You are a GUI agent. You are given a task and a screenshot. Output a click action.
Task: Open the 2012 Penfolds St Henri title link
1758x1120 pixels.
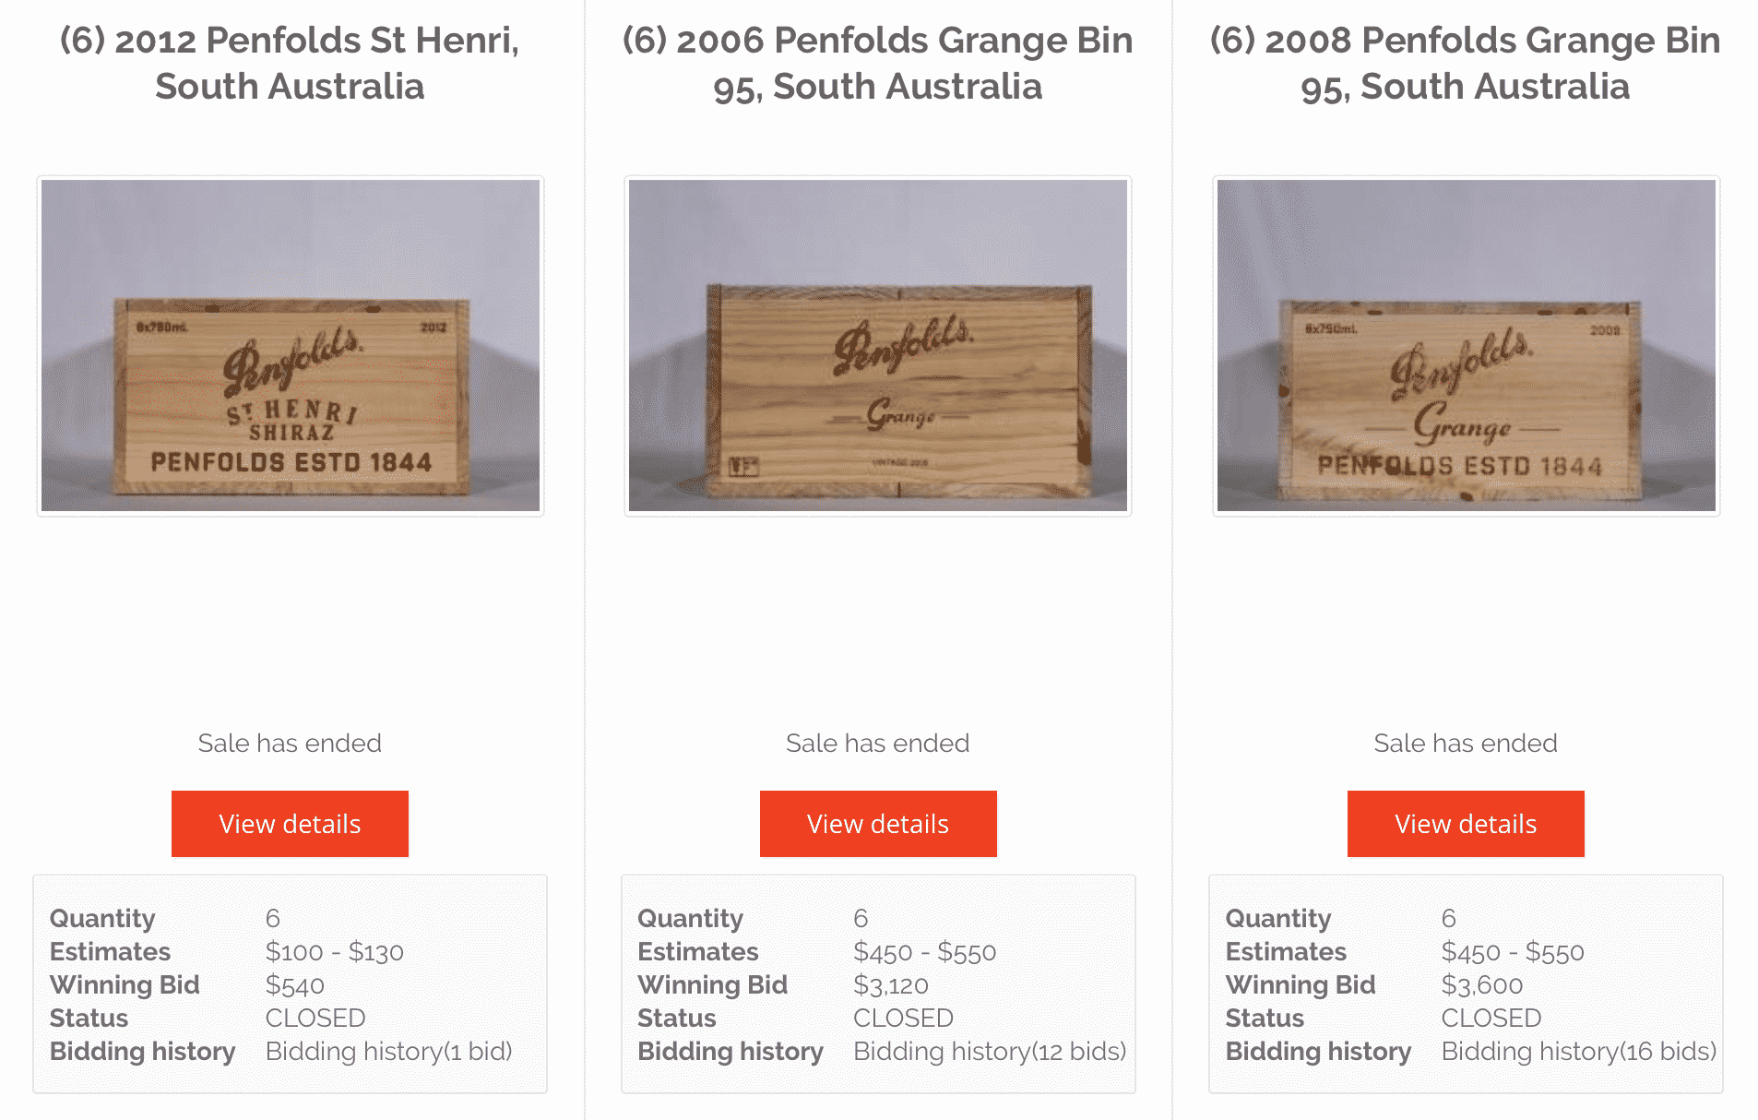tap(290, 63)
